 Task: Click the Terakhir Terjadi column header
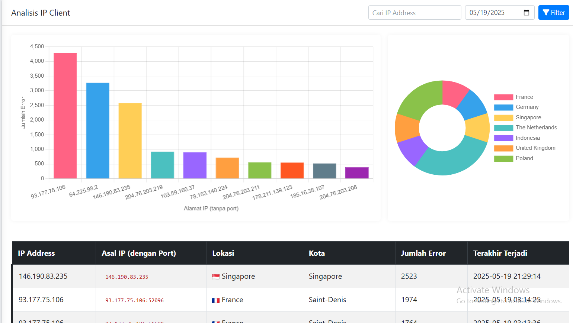(x=500, y=253)
